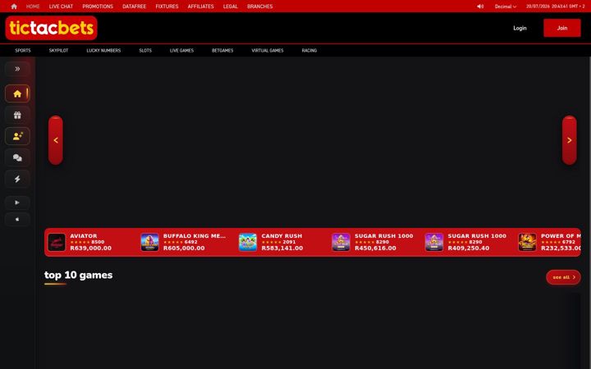Click the R639,000.00 win amount
Image resolution: width=591 pixels, height=369 pixels.
91,248
